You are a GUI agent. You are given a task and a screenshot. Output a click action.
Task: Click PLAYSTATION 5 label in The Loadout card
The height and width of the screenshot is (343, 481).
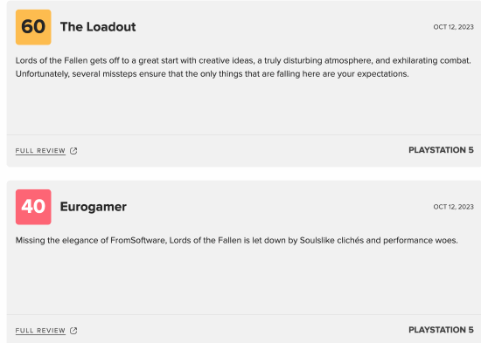point(441,150)
